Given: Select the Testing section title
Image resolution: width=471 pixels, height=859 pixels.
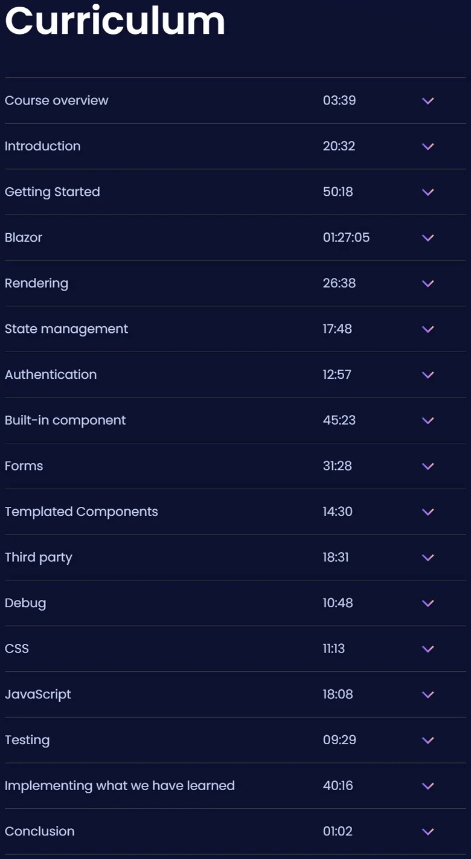Looking at the screenshot, I should [27, 740].
